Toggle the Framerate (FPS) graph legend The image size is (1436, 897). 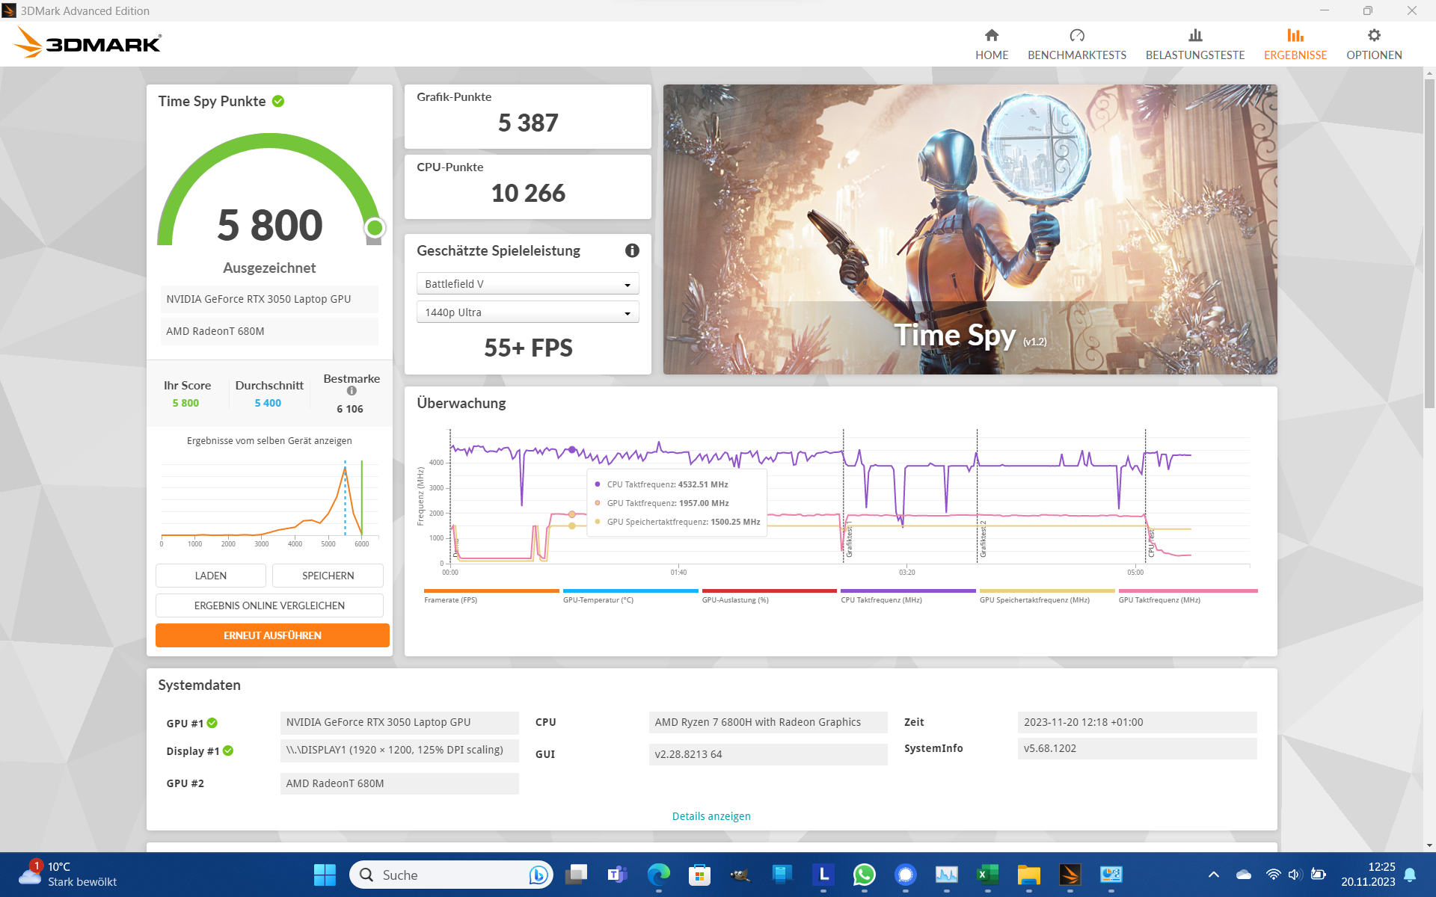(x=491, y=594)
